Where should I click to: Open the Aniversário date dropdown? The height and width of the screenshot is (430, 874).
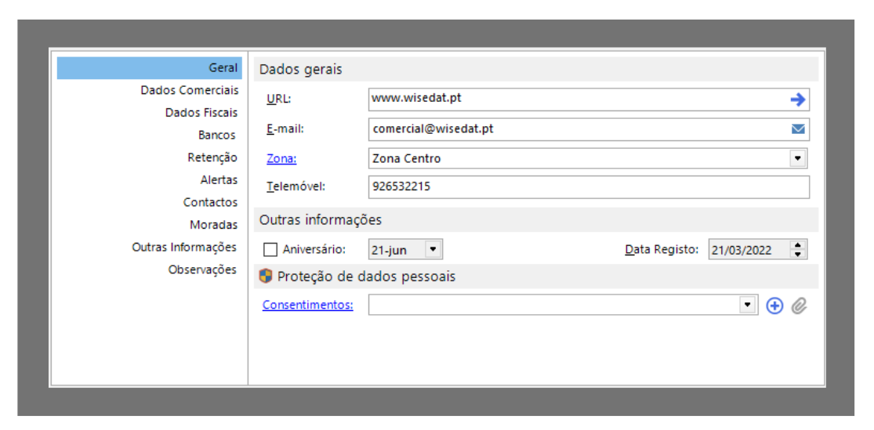[x=433, y=250]
